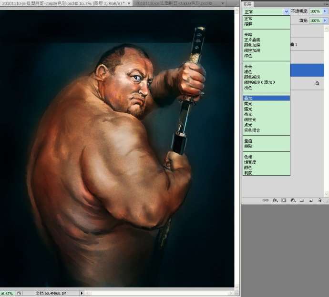Click the link layers icon
This screenshot has width=329, height=297.
pyautogui.click(x=266, y=200)
